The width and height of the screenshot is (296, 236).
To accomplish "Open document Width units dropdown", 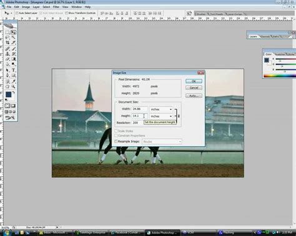I will 161,109.
